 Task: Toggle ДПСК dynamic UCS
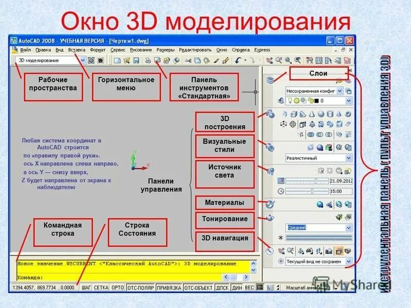[222, 287]
